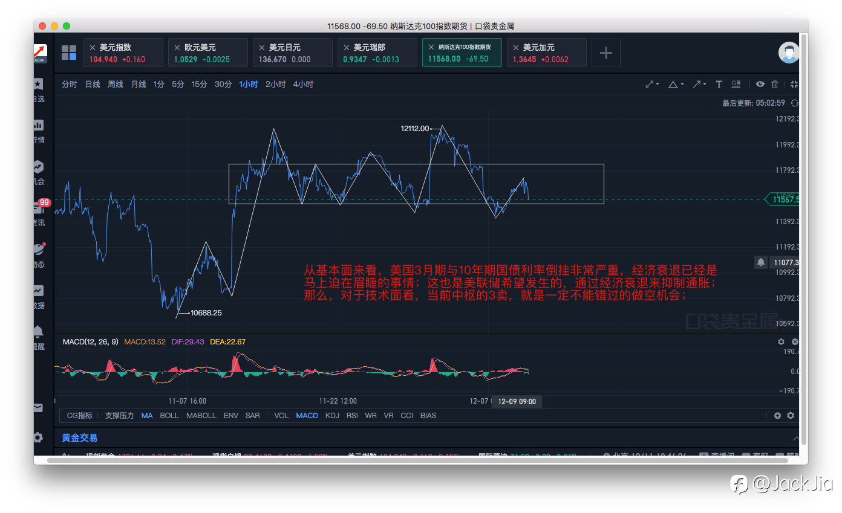This screenshot has width=842, height=513.
Task: Switch to the 美元瑞郎 tab
Action: coord(377,53)
